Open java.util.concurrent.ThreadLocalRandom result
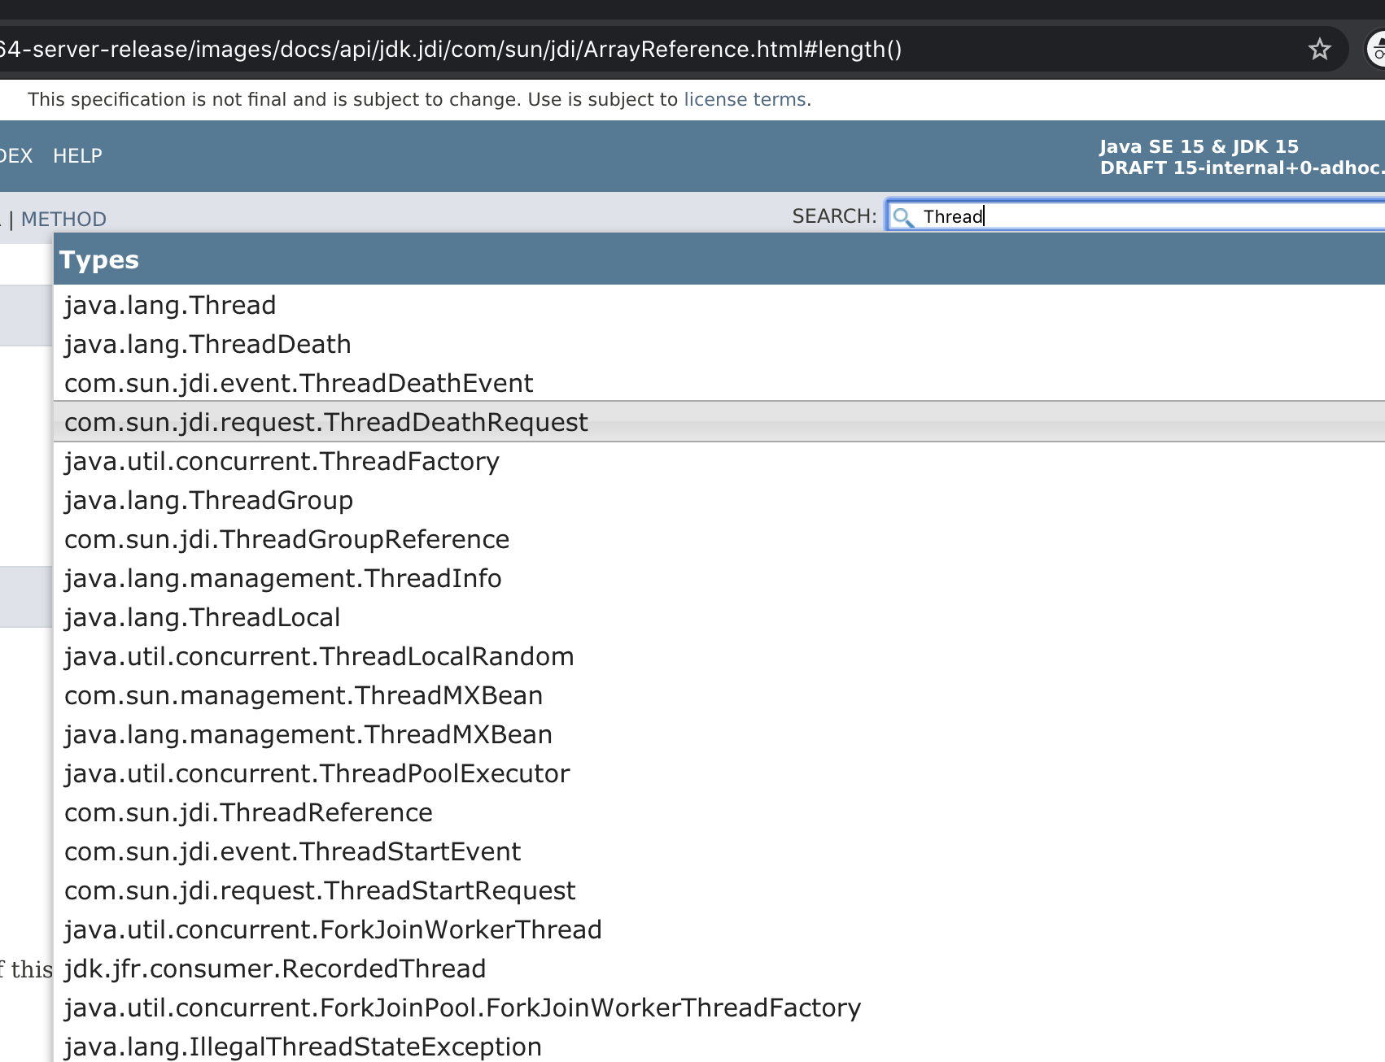1385x1062 pixels. tap(319, 657)
